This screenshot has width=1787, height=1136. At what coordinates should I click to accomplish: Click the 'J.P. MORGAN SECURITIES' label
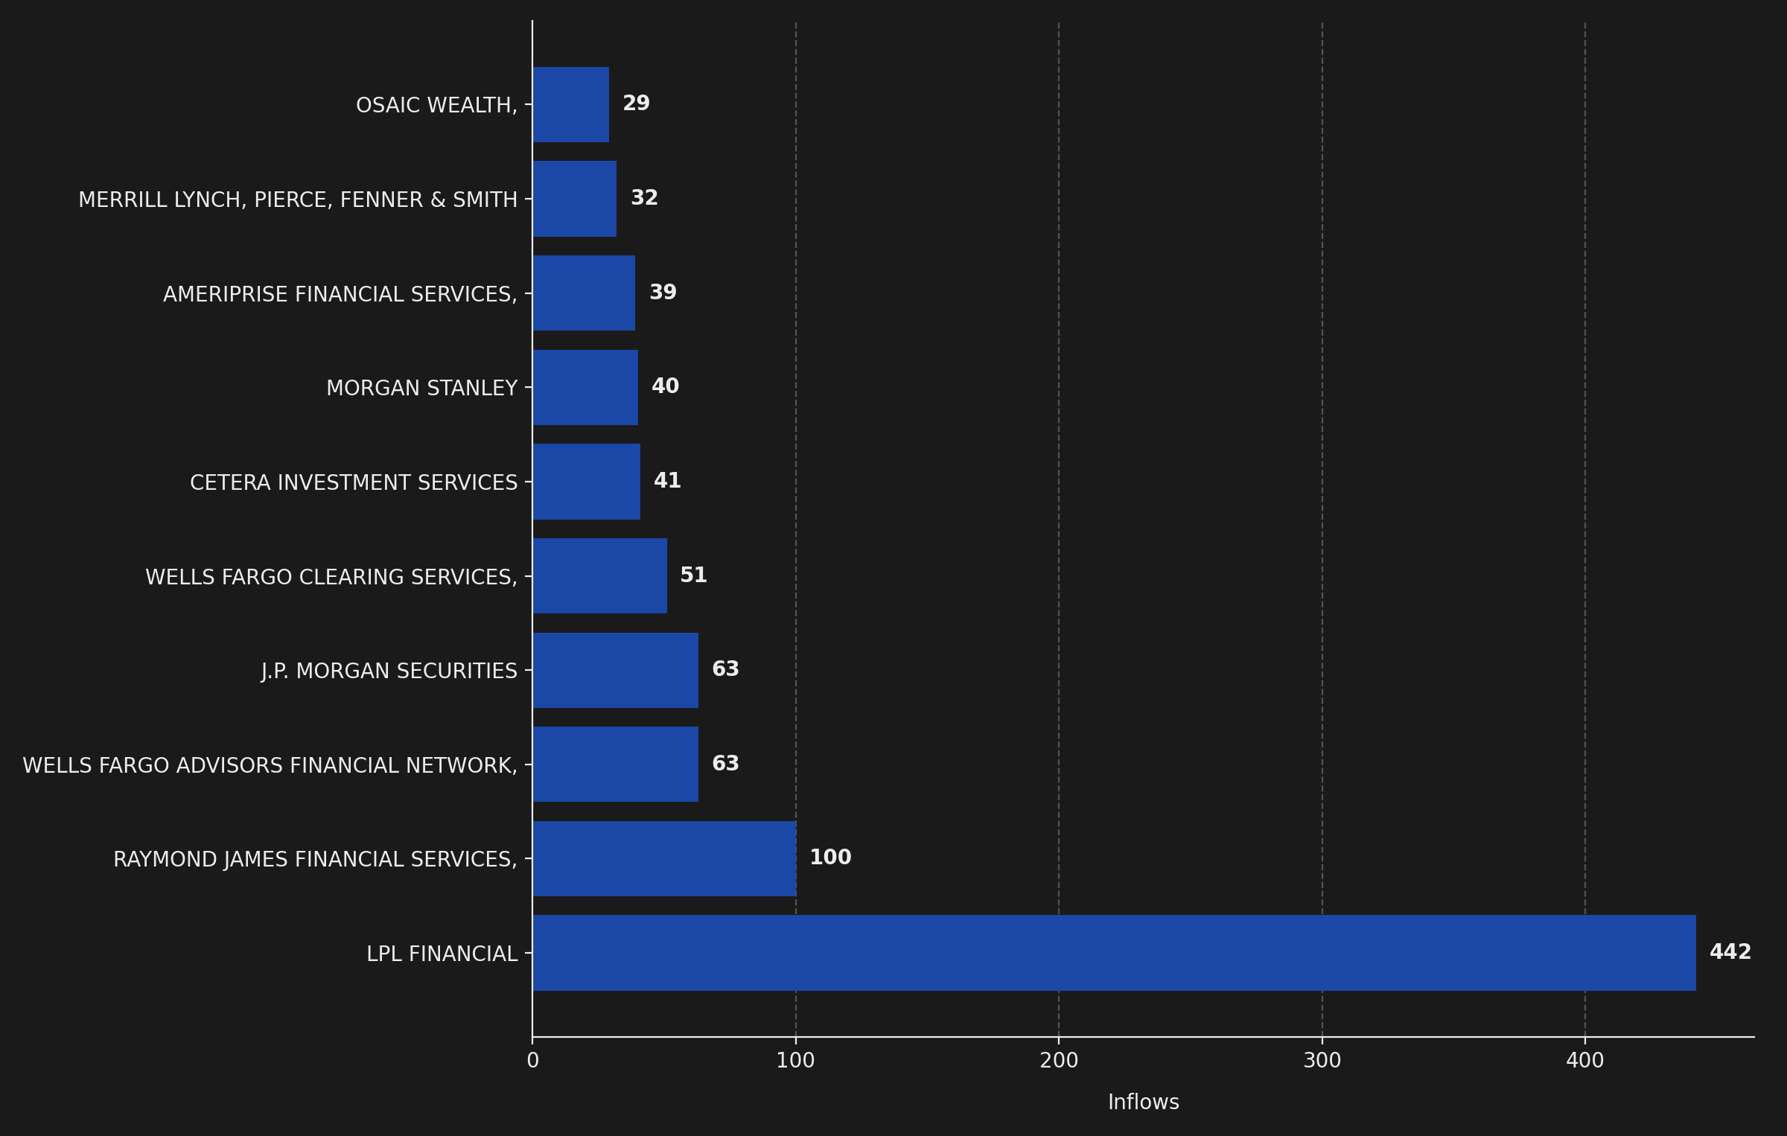coord(389,671)
